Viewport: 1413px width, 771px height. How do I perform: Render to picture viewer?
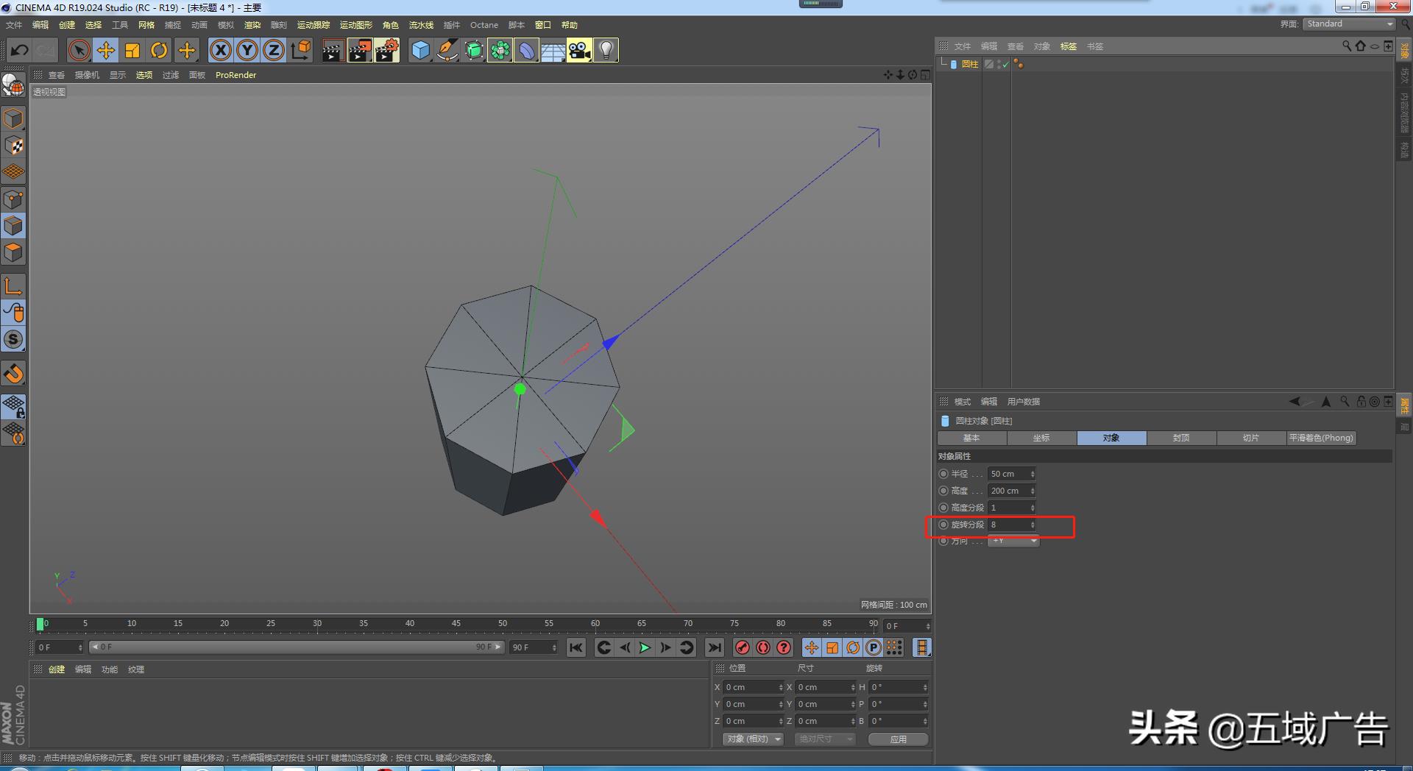(x=360, y=50)
